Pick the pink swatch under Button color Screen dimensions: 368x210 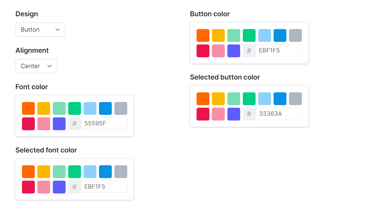click(218, 51)
